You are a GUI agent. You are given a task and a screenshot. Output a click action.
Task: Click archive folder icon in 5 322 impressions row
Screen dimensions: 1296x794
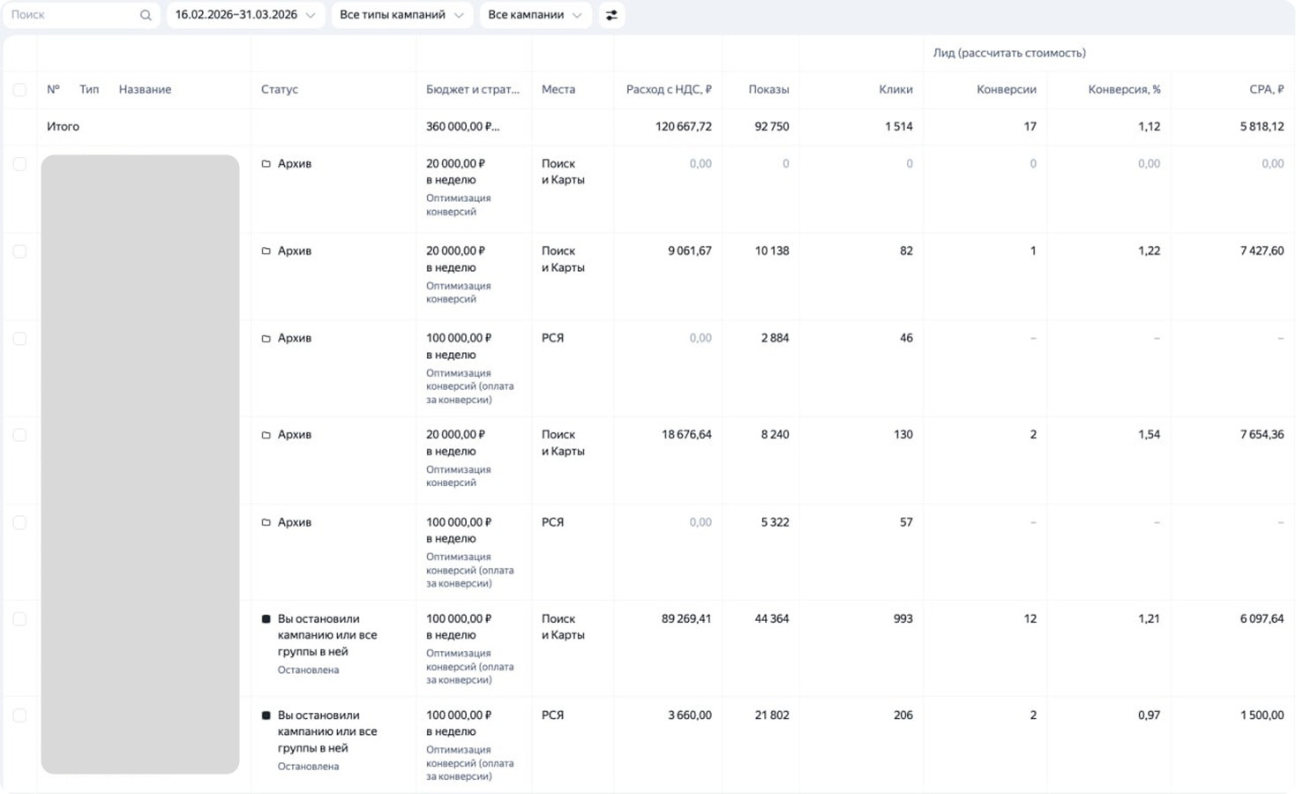click(x=266, y=523)
